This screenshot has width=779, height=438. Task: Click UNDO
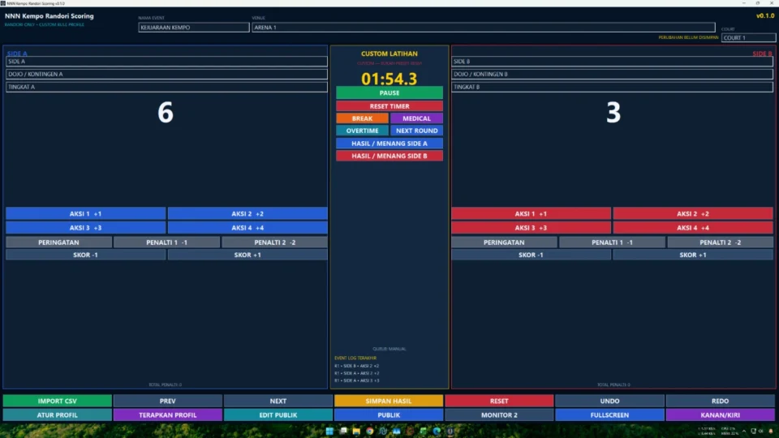coord(609,401)
